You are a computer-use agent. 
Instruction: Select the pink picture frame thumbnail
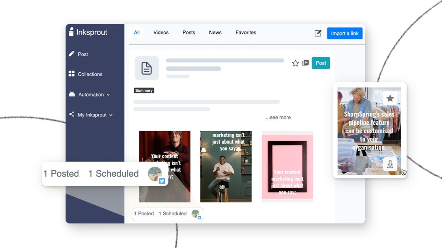(x=287, y=166)
